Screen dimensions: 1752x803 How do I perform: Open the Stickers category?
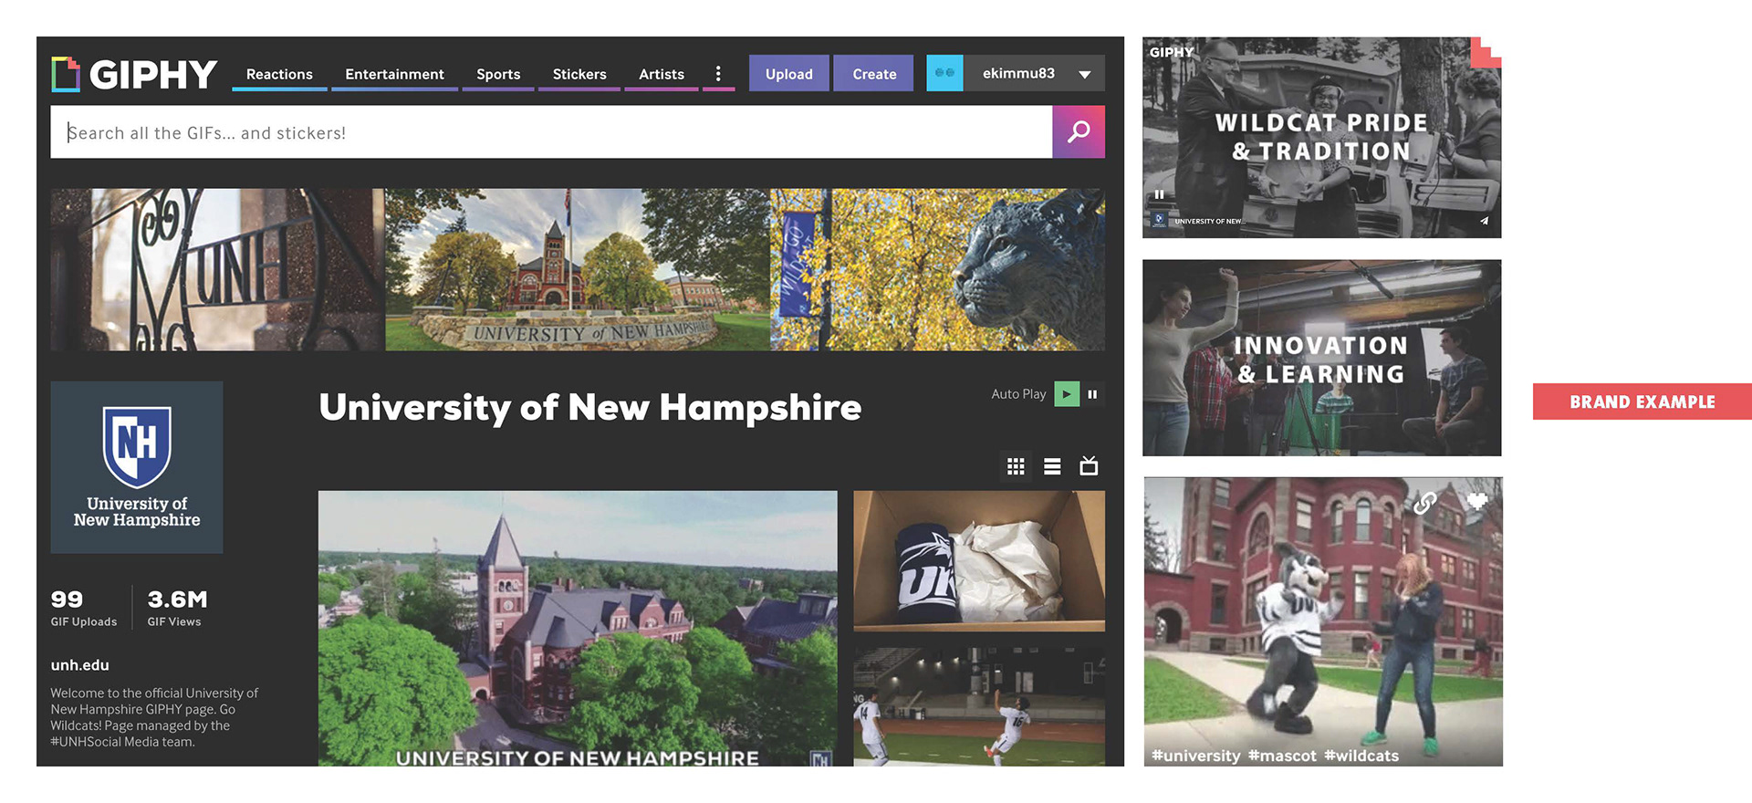pos(579,74)
